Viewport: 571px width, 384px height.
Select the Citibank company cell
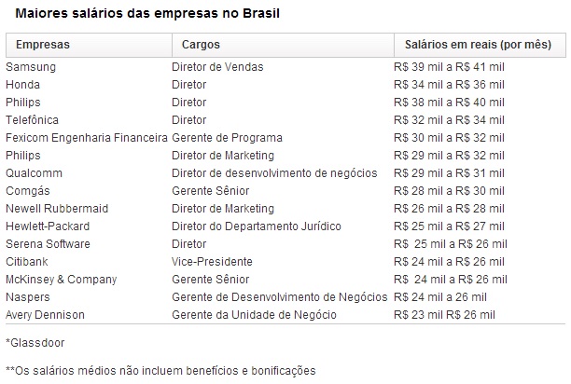click(25, 262)
